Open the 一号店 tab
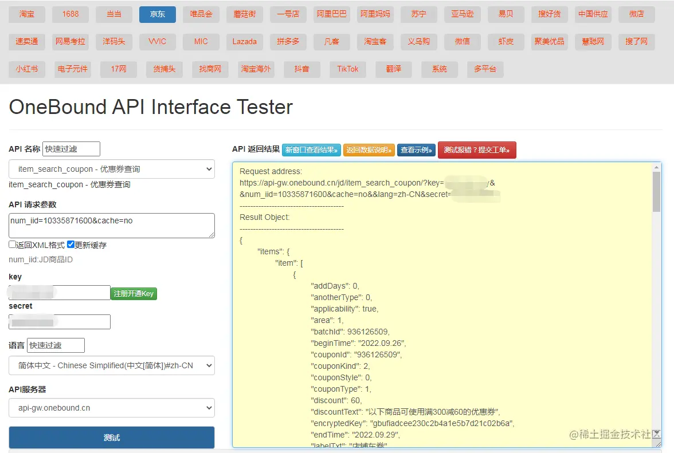The image size is (674, 453). click(288, 14)
